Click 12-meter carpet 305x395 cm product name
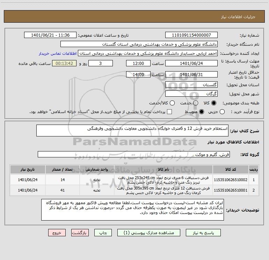The width and height of the screenshot is (269, 260). [x=163, y=191]
